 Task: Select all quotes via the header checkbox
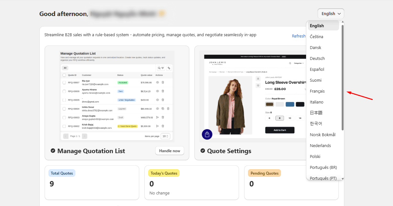[x=64, y=75]
